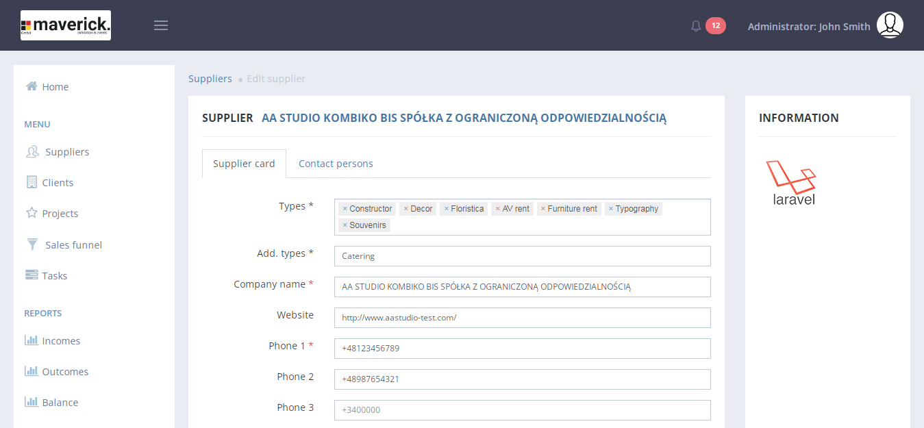Image resolution: width=924 pixels, height=428 pixels.
Task: Click the Laravel logo thumbnail
Action: coord(792,183)
